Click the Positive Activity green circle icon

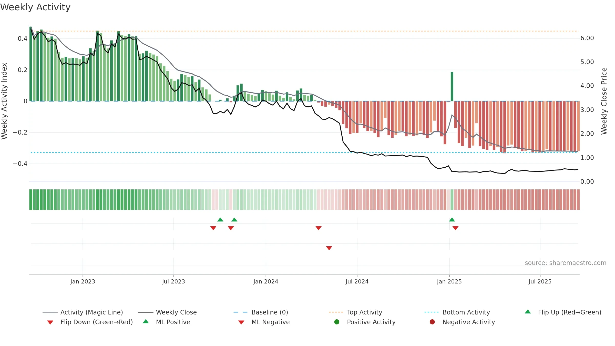[x=337, y=322]
